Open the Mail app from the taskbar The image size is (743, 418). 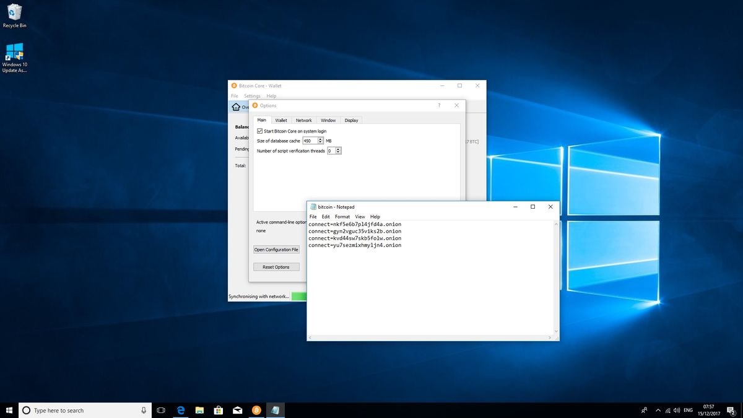coord(238,409)
